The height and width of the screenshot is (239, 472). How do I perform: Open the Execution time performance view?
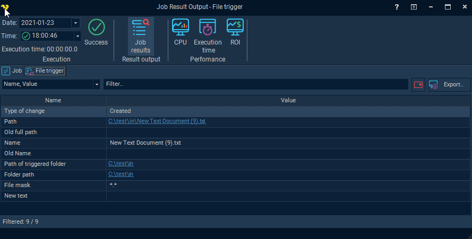click(x=208, y=36)
